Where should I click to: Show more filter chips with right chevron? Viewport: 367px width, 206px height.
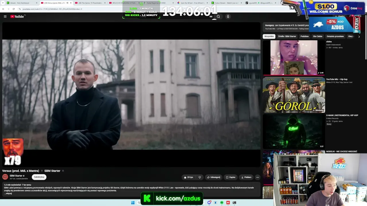[359, 37]
